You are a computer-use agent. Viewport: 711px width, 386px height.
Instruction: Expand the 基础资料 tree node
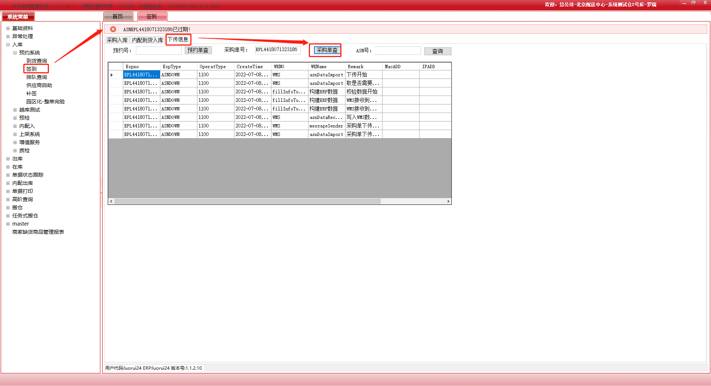[8, 28]
